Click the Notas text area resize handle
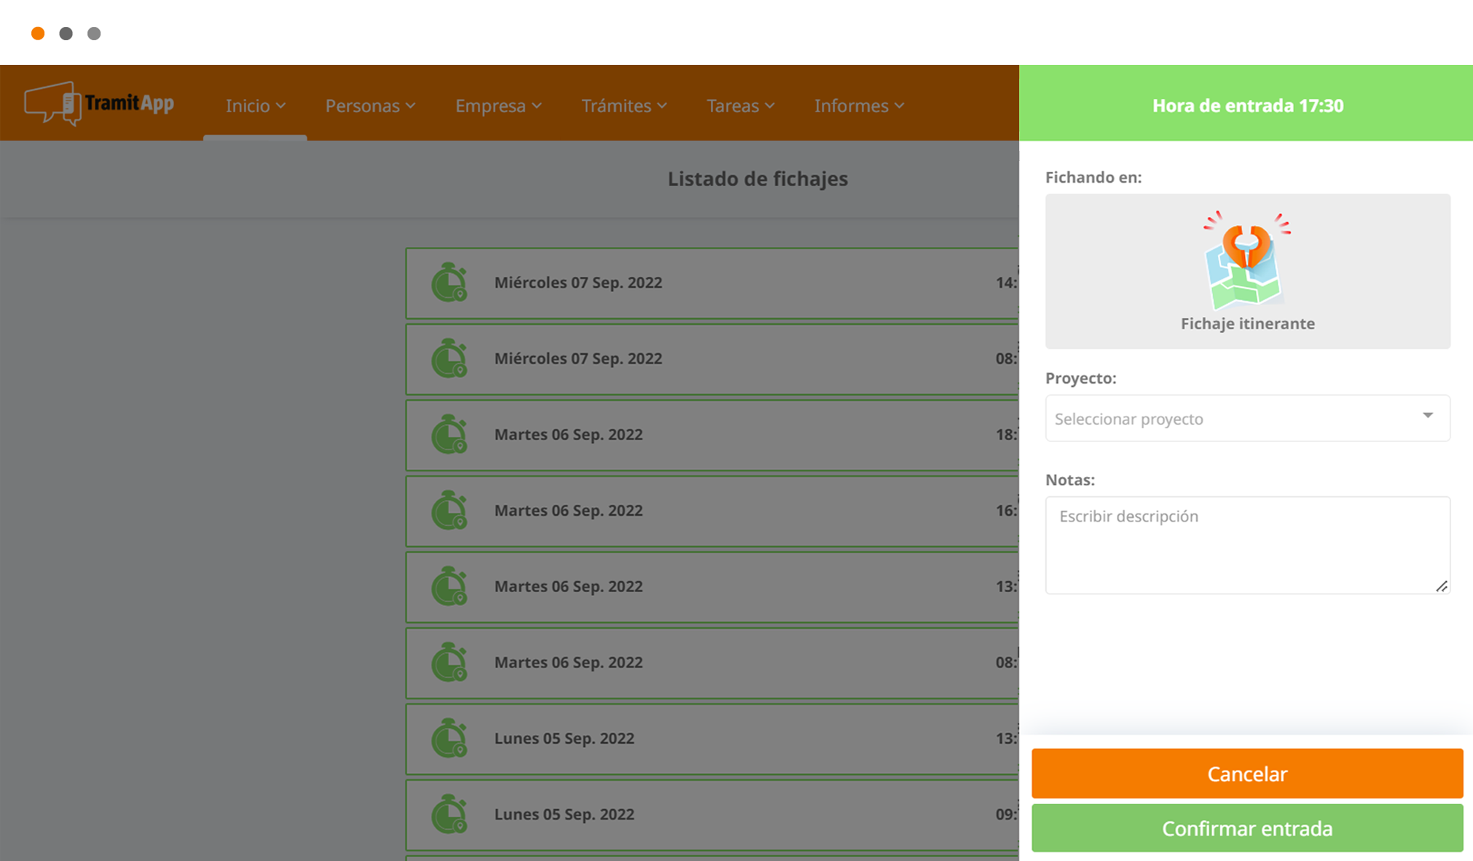 [x=1442, y=586]
